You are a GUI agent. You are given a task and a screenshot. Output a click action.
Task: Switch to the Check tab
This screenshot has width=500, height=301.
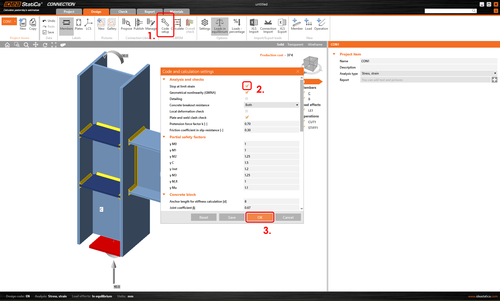click(x=123, y=12)
